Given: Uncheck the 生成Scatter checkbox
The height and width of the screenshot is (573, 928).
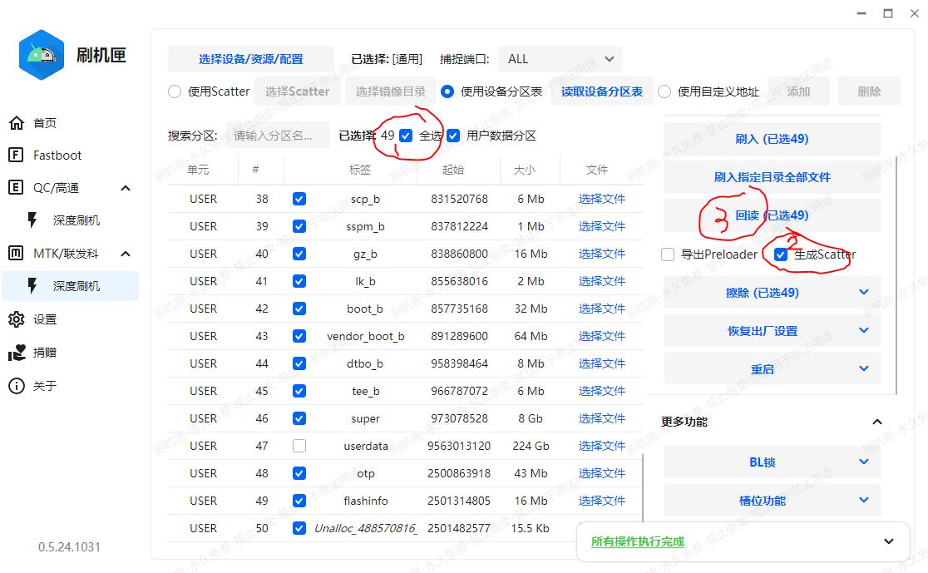Looking at the screenshot, I should tap(781, 254).
